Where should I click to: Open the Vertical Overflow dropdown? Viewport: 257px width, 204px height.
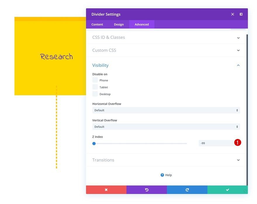(166, 126)
